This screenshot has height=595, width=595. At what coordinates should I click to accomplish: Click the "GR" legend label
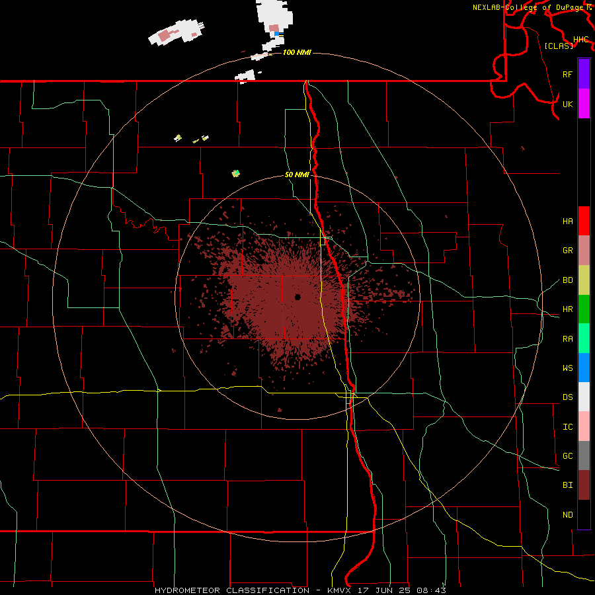coord(567,251)
